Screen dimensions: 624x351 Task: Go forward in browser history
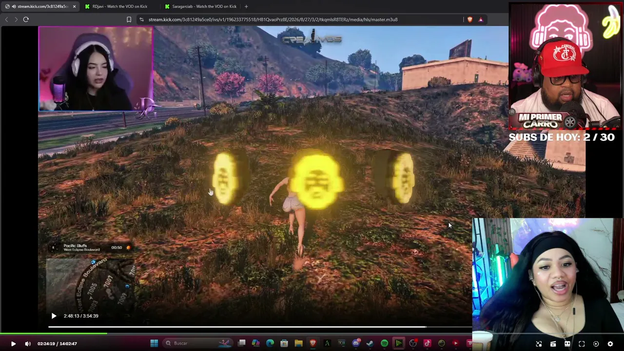(16, 19)
